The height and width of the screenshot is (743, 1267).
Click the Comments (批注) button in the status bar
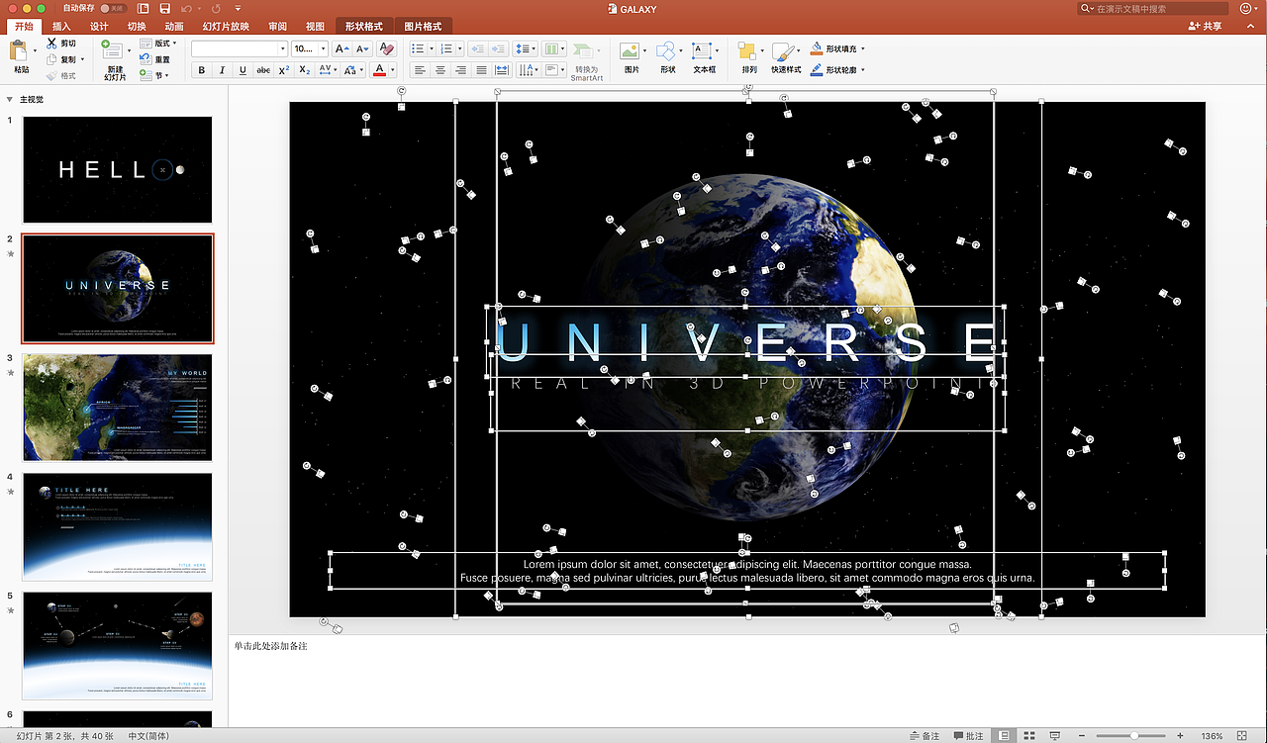(x=969, y=736)
